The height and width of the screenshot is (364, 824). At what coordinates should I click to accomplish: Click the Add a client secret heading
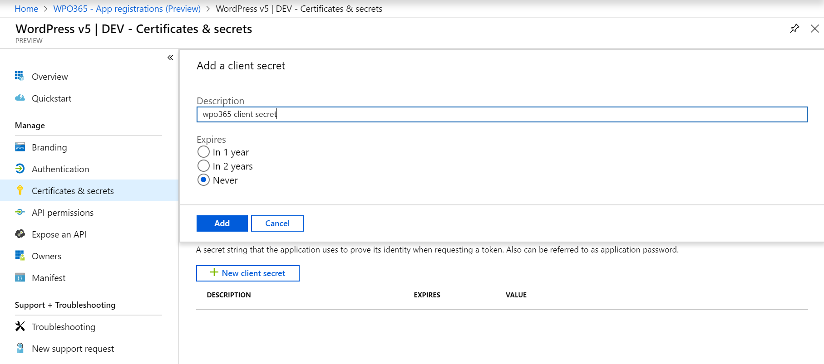click(241, 66)
